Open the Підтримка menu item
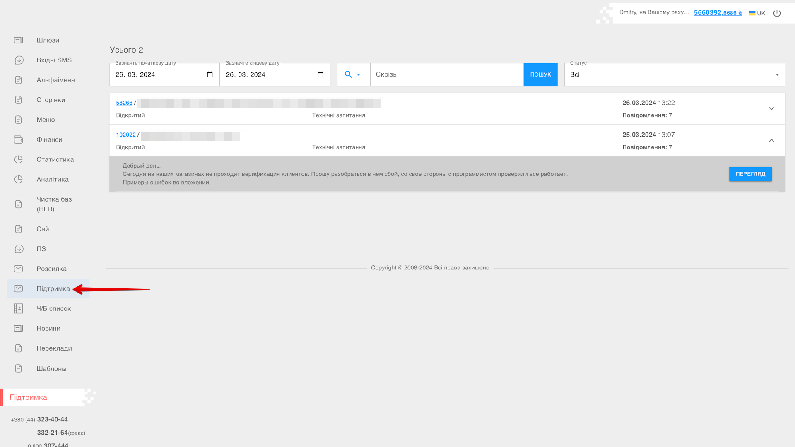795x447 pixels. click(x=53, y=288)
